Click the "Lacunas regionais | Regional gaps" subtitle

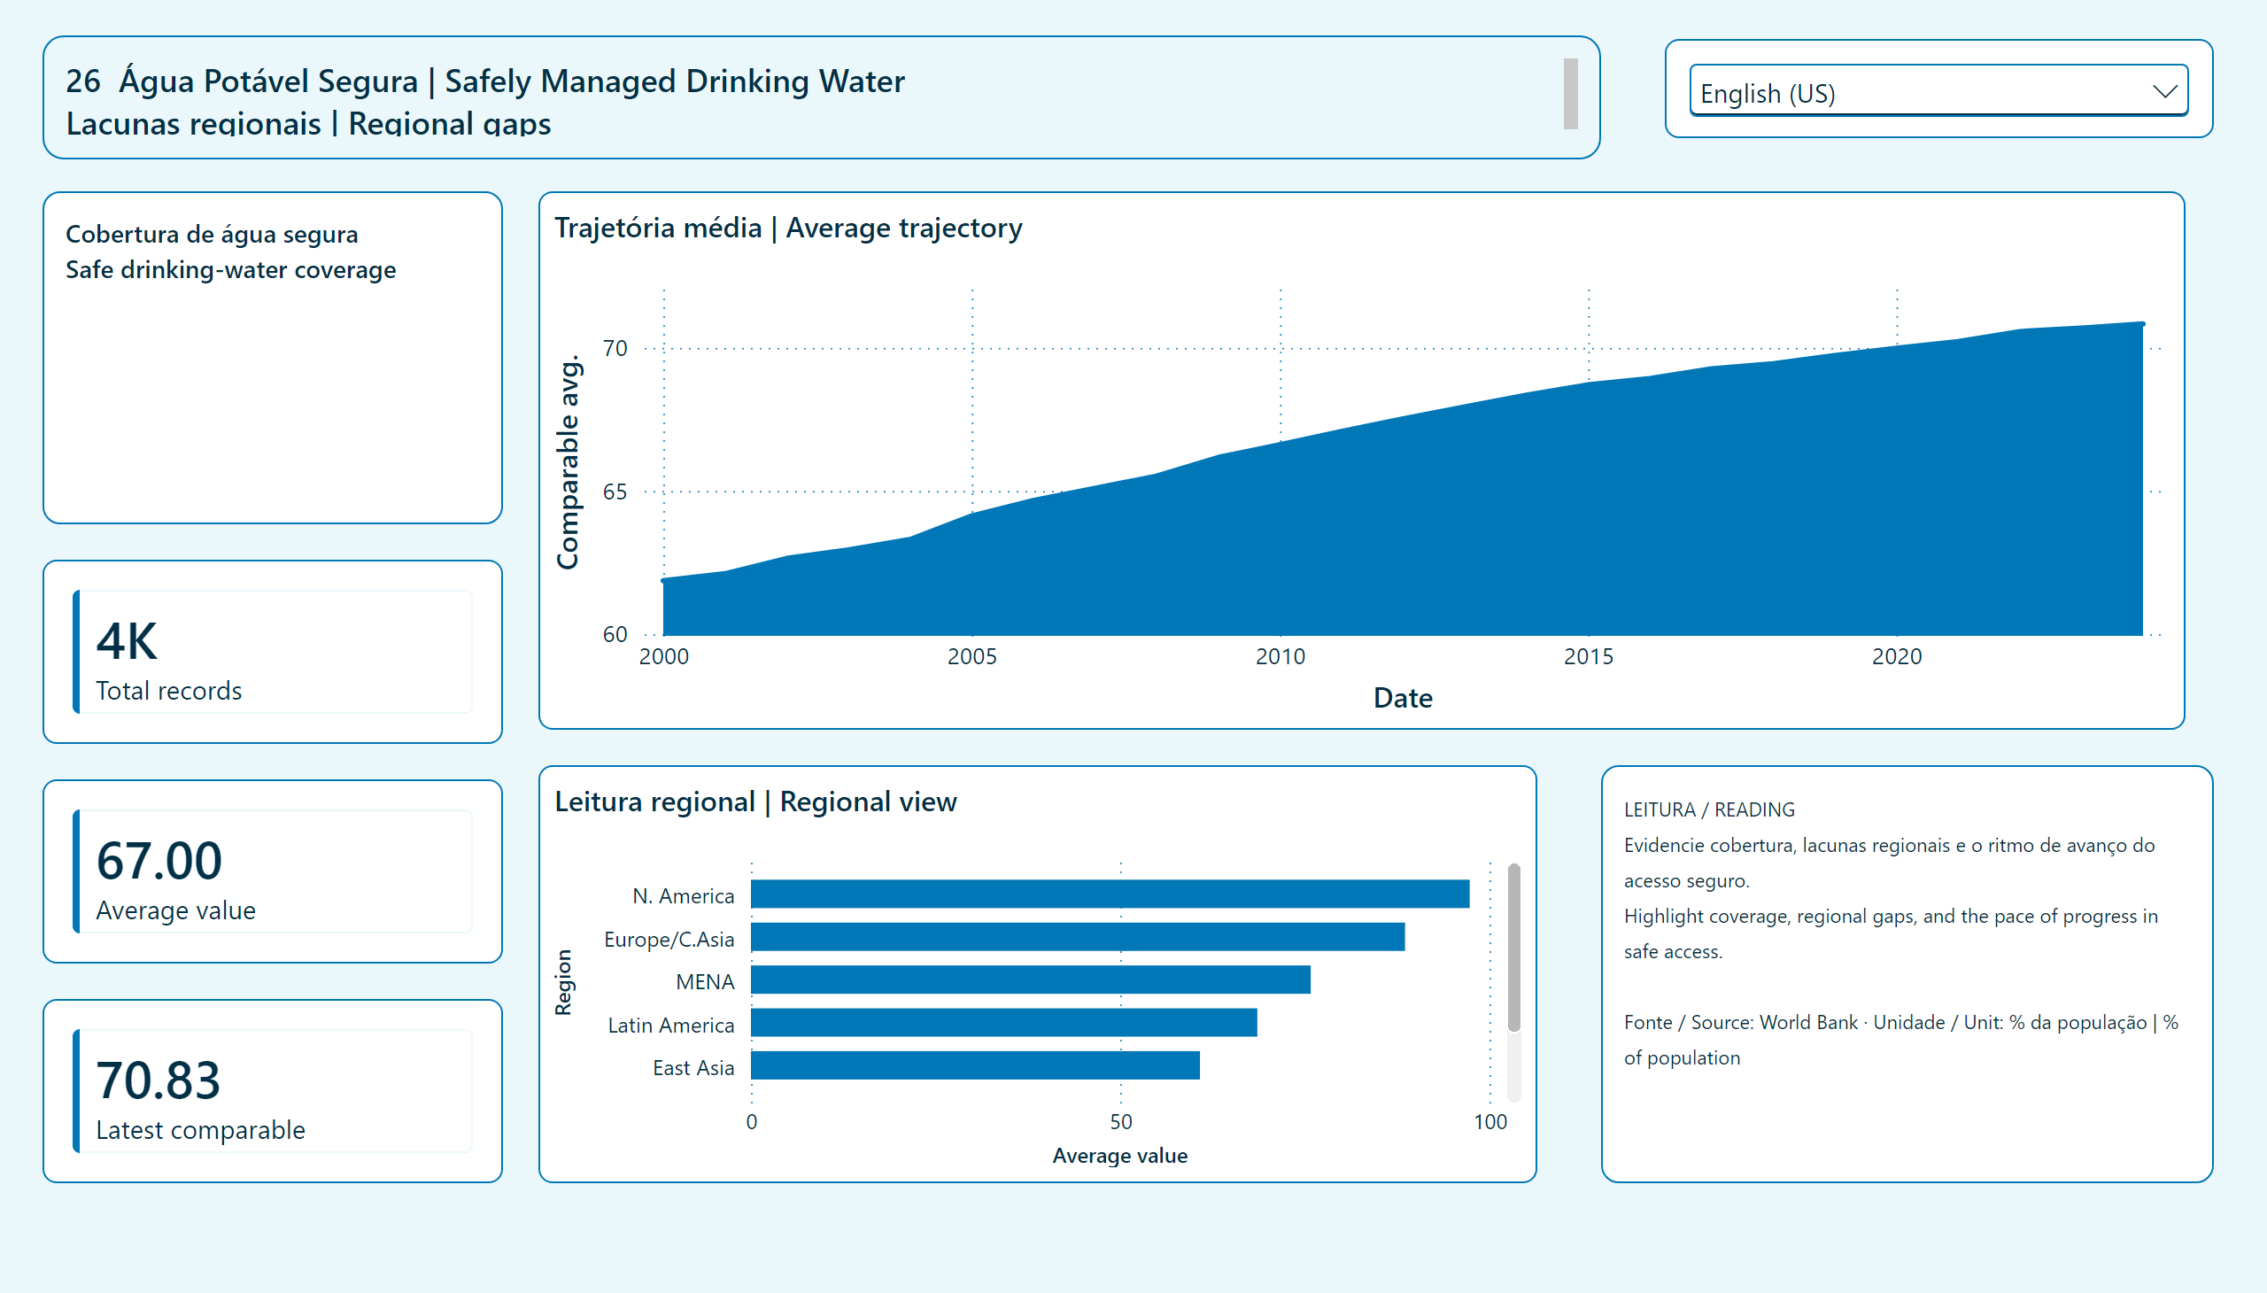(308, 123)
